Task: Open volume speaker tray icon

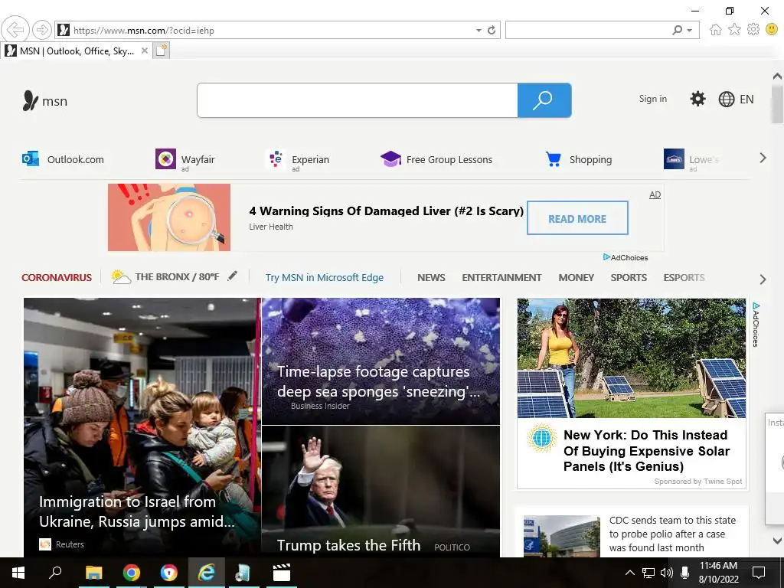Action: tap(666, 573)
